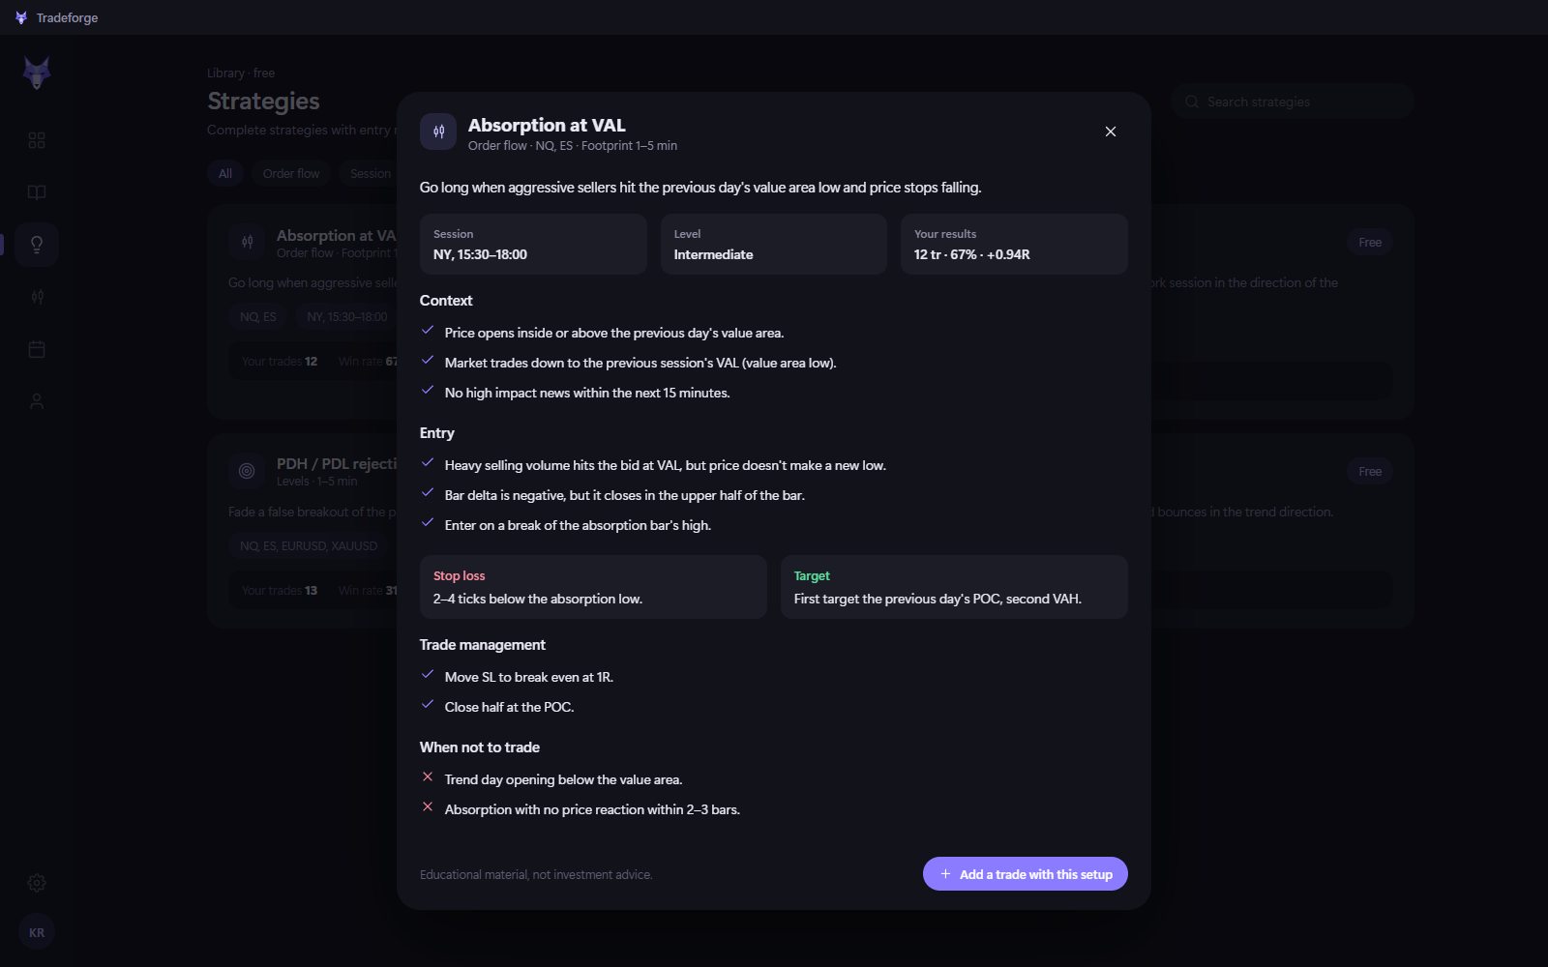Open the profile person icon in sidebar
The width and height of the screenshot is (1548, 967).
click(37, 401)
